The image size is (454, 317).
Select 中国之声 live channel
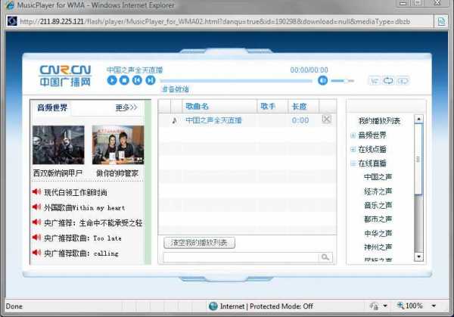(x=378, y=177)
